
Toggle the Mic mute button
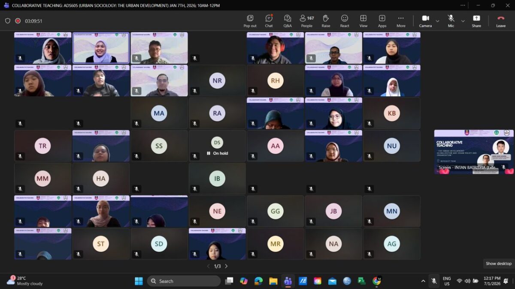click(x=451, y=21)
